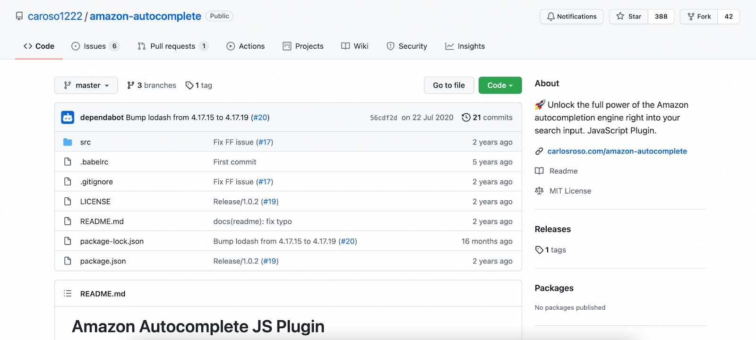
Task: Click the file icon beside package-lock.json
Action: pyautogui.click(x=68, y=241)
